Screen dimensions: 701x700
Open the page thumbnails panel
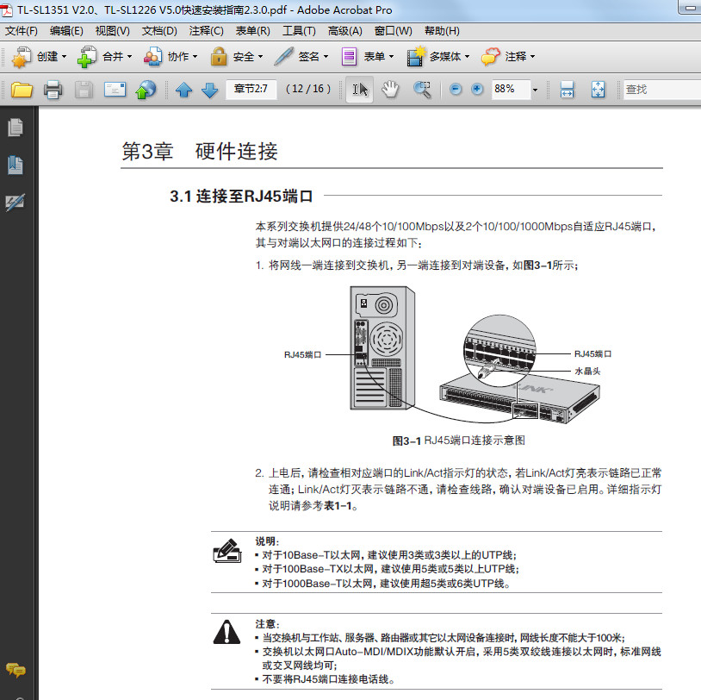click(x=16, y=127)
